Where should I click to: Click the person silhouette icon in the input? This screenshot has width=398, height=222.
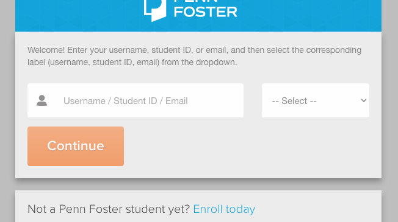[x=42, y=100]
